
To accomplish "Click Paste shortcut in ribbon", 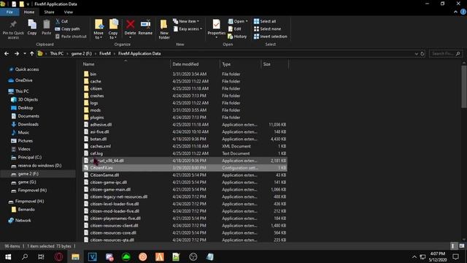I will click(71, 37).
